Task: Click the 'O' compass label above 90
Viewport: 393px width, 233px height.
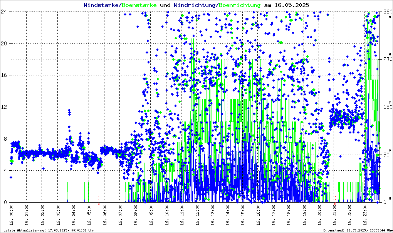Action: (x=390, y=150)
